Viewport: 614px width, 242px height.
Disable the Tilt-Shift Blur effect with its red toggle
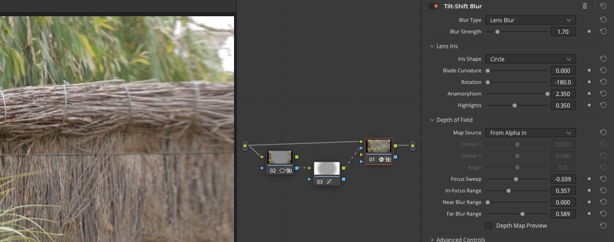point(434,6)
